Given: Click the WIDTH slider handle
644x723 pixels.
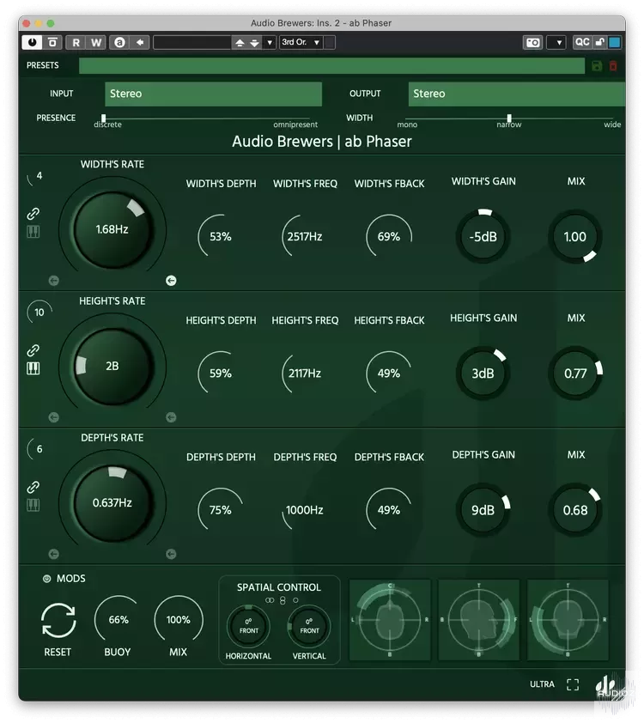Looking at the screenshot, I should click(509, 118).
